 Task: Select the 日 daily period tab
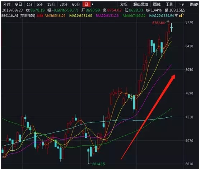86,4
